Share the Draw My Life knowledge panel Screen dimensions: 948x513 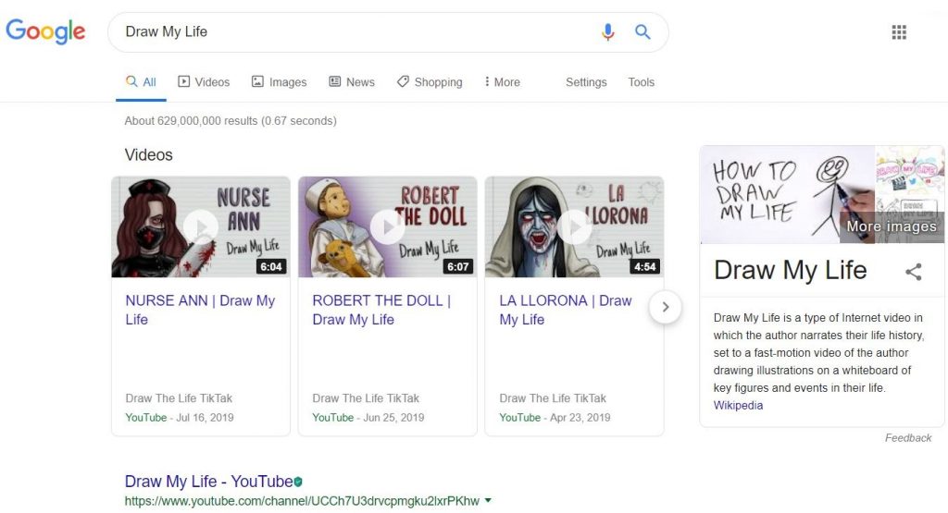(x=914, y=272)
